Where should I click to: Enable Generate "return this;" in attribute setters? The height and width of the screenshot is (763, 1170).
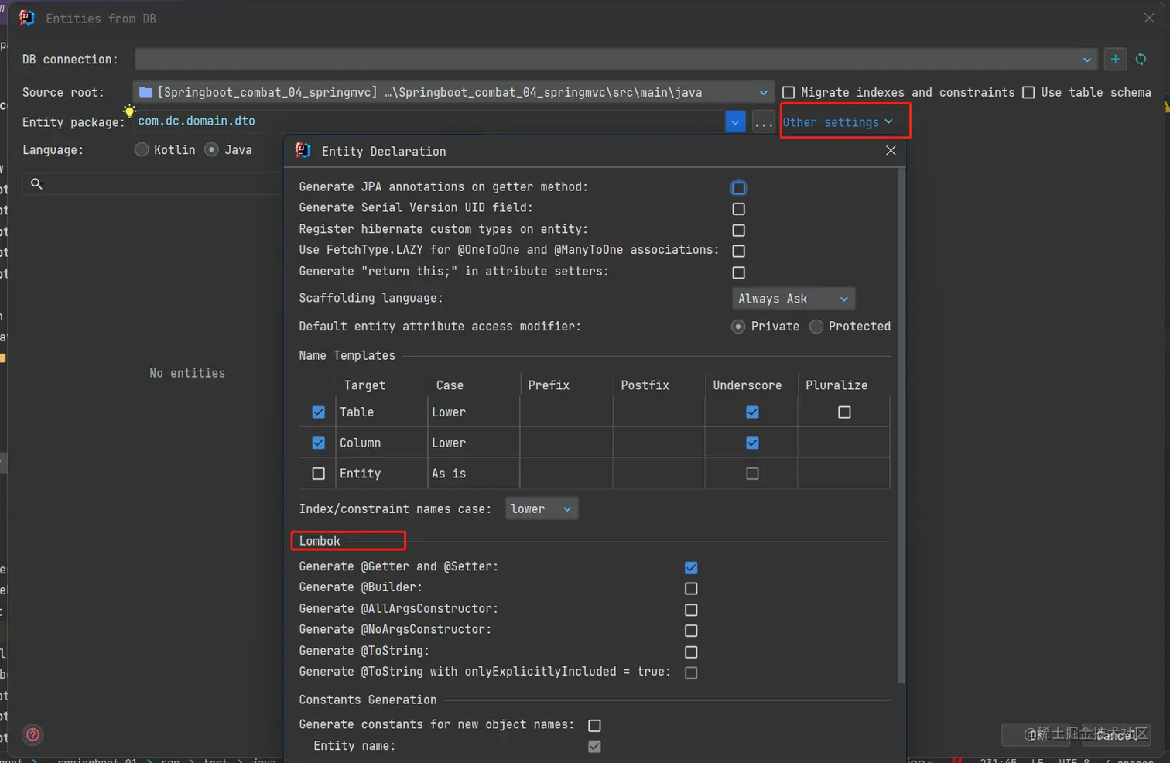coord(738,272)
